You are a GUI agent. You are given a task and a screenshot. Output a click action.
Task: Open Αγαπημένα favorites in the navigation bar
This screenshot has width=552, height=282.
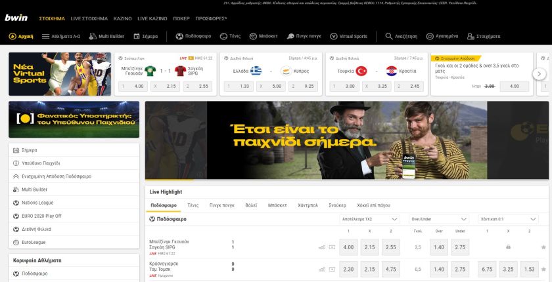click(442, 36)
